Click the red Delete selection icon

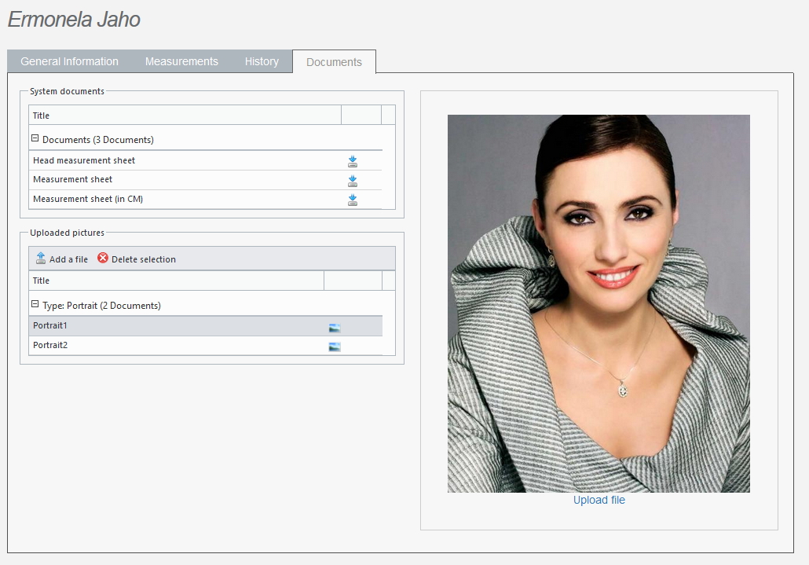coord(103,258)
